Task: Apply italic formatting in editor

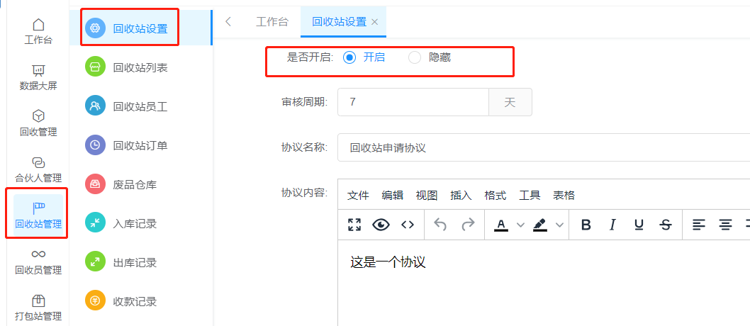Action: pyautogui.click(x=612, y=225)
